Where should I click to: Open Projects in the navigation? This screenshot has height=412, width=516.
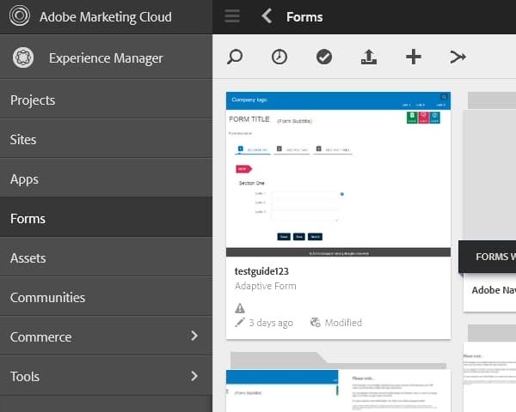coord(33,100)
